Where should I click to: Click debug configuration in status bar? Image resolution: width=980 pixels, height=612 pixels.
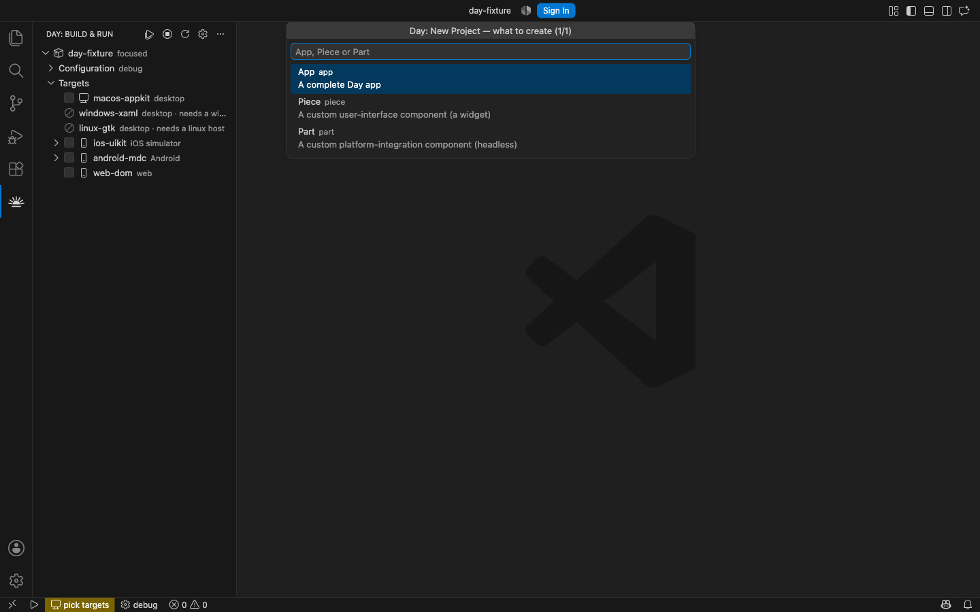[x=140, y=605]
